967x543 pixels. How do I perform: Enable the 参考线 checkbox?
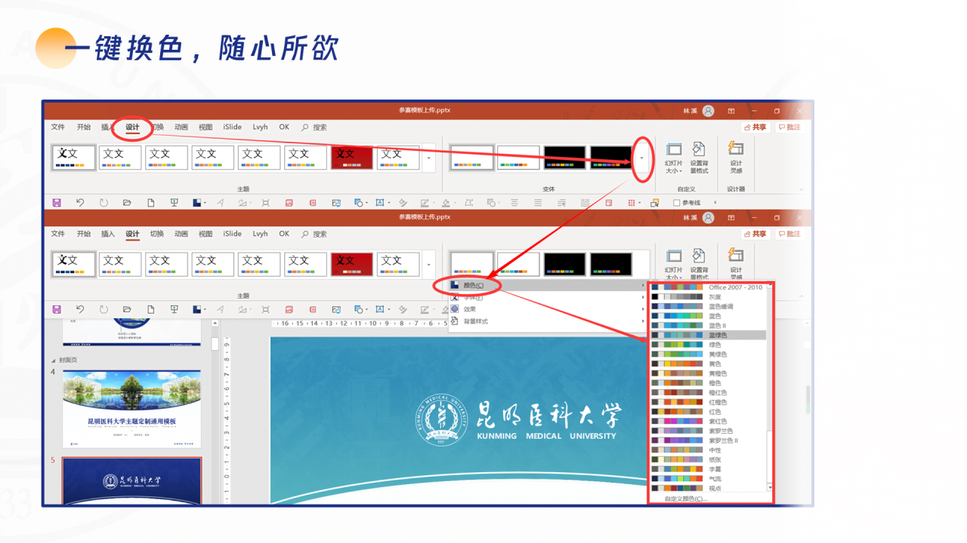point(677,203)
